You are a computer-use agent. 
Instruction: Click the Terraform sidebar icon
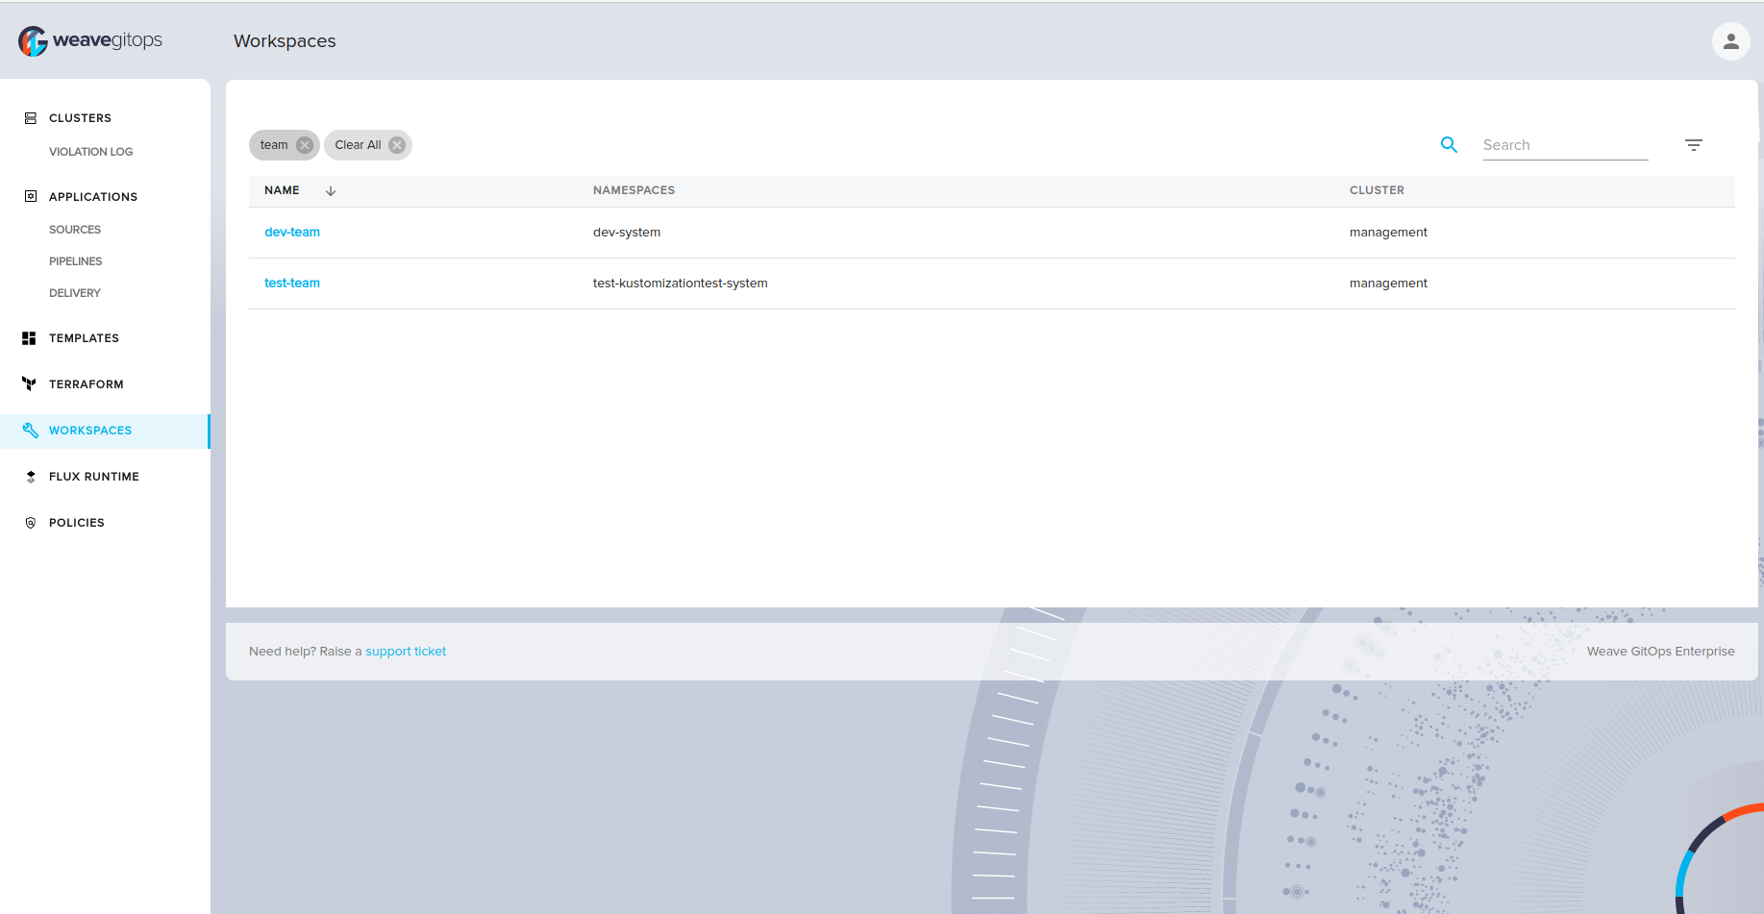29,384
